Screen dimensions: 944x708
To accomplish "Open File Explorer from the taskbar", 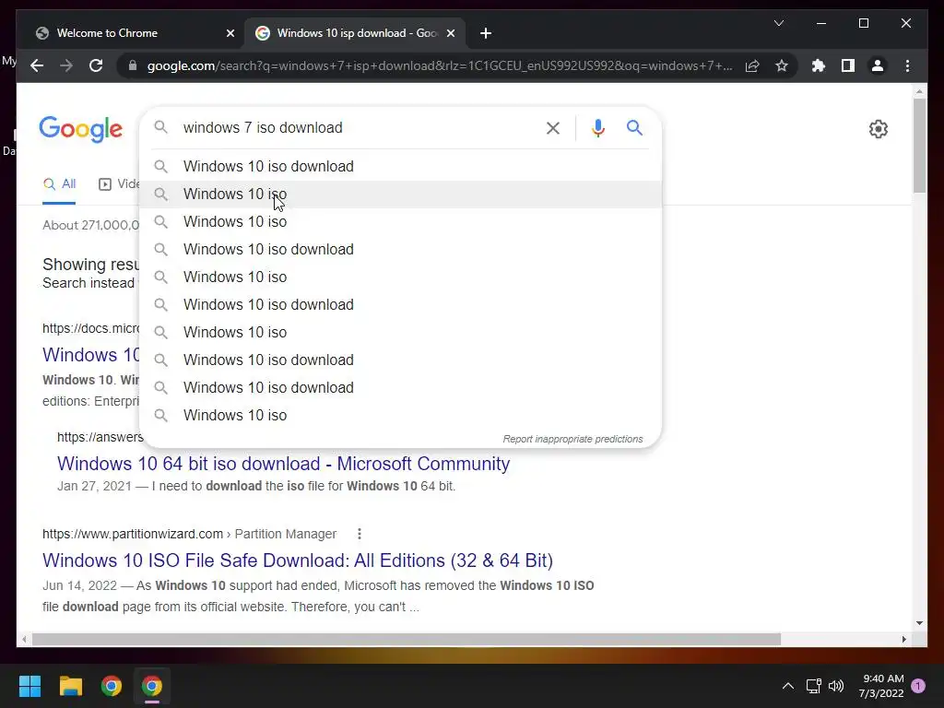I will pyautogui.click(x=70, y=686).
